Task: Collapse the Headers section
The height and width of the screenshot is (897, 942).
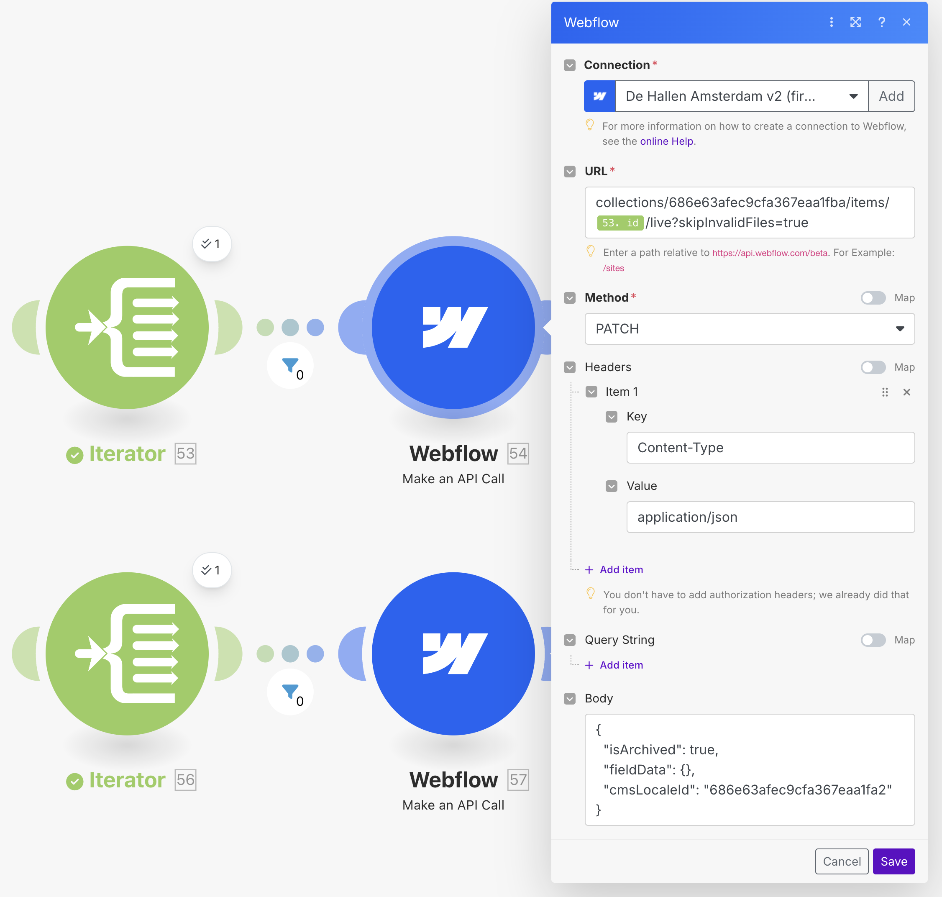Action: [x=569, y=367]
